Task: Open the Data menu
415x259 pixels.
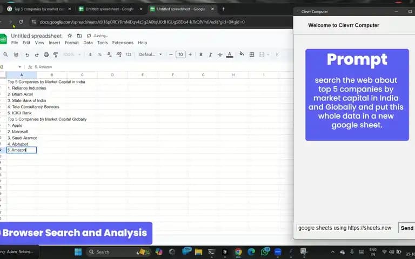Action: point(88,43)
